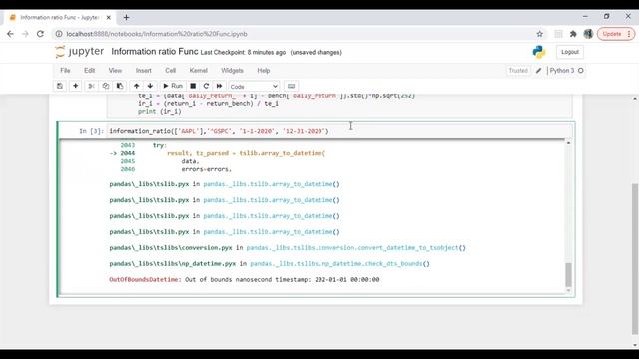Click the output scroll up arrow
Viewport: 639px width, 359px height.
click(x=568, y=142)
